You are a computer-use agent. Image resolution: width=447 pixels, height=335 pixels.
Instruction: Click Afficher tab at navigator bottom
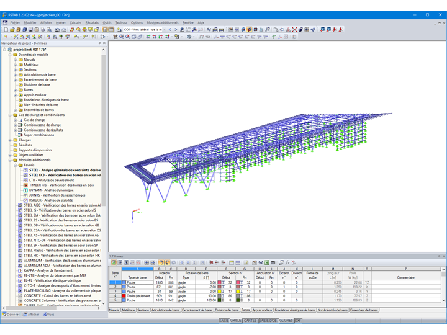(32, 315)
